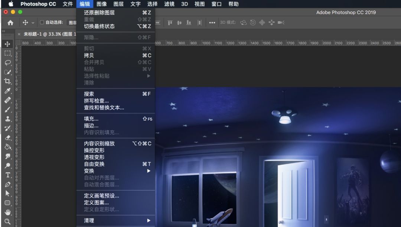Select the Horizontal Type tool
The height and width of the screenshot is (227, 401).
coord(8,174)
